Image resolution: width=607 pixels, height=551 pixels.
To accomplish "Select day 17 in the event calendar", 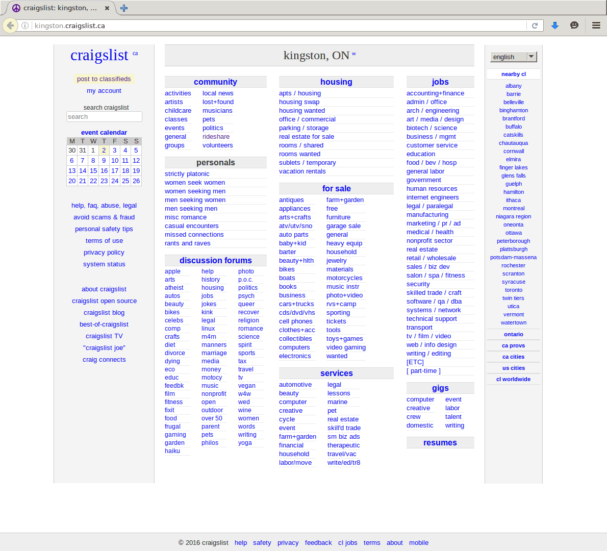I will (115, 170).
